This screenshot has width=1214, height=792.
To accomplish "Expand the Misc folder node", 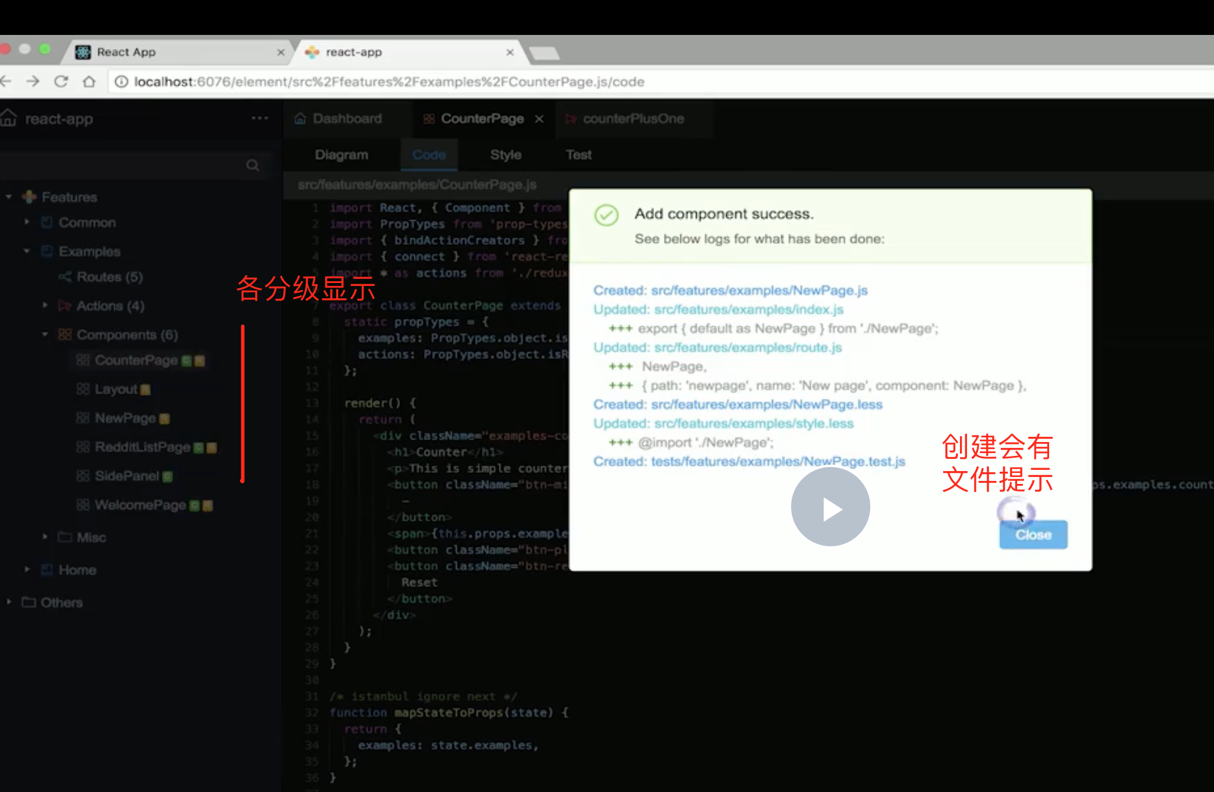I will pyautogui.click(x=45, y=536).
